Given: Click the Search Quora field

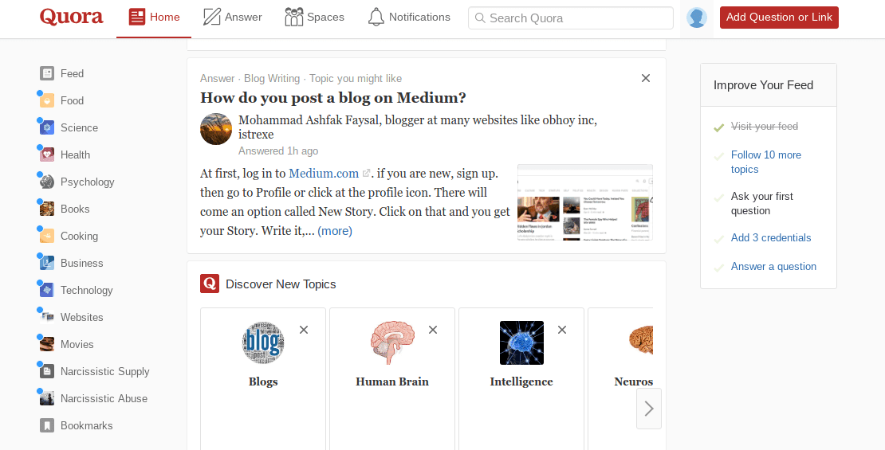Looking at the screenshot, I should [571, 18].
